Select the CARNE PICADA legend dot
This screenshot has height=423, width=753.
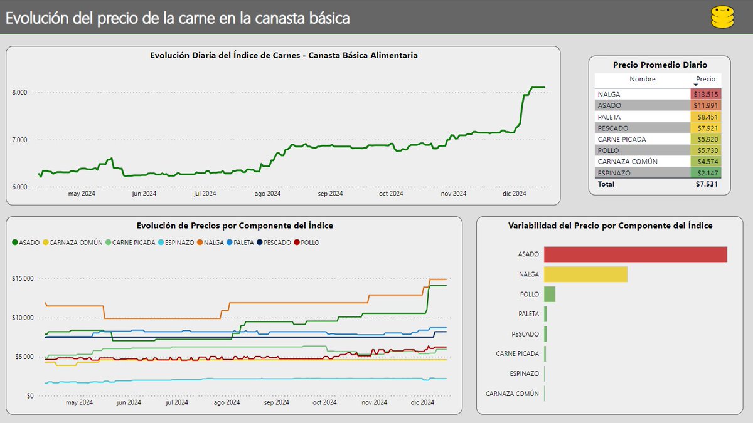point(109,243)
